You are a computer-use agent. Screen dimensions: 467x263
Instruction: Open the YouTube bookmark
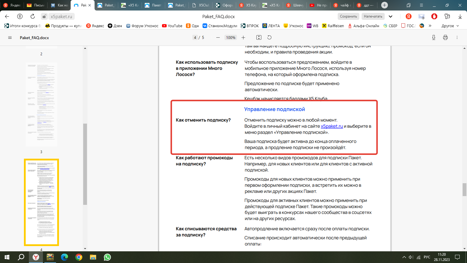pyautogui.click(x=172, y=26)
